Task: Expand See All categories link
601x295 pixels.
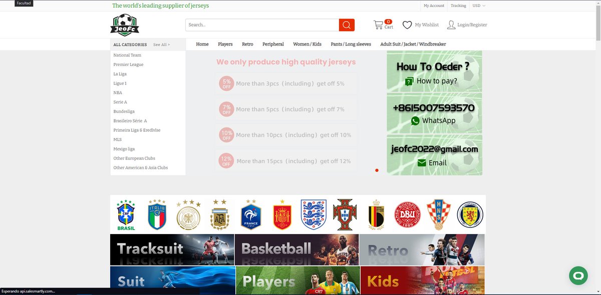Action: [x=161, y=44]
